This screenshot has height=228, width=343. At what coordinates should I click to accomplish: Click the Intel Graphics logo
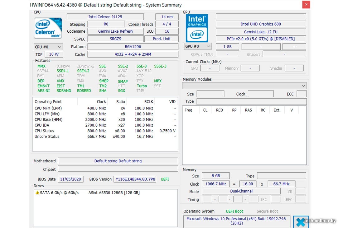click(197, 28)
